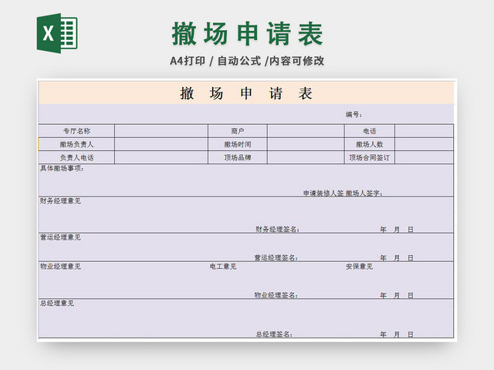Select the 撤场负责人 cell
The height and width of the screenshot is (370, 494).
76,144
